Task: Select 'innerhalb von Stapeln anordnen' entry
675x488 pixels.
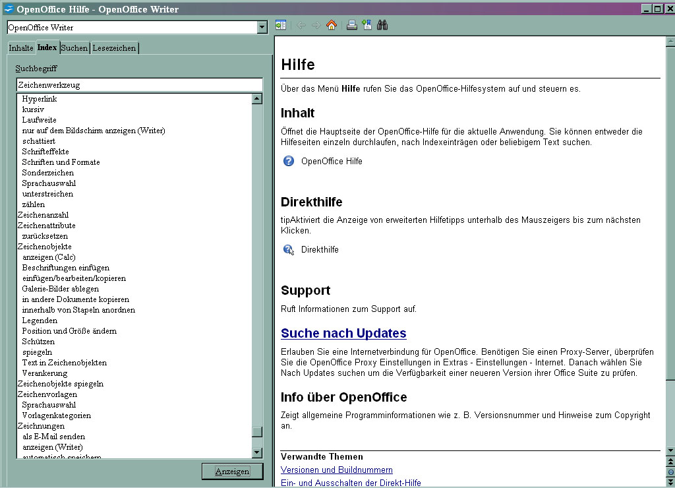Action: tap(79, 310)
